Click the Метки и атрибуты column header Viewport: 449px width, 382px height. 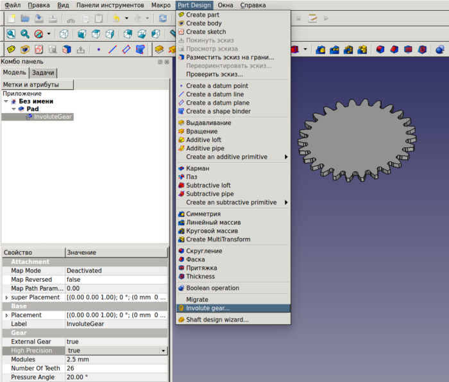point(37,85)
